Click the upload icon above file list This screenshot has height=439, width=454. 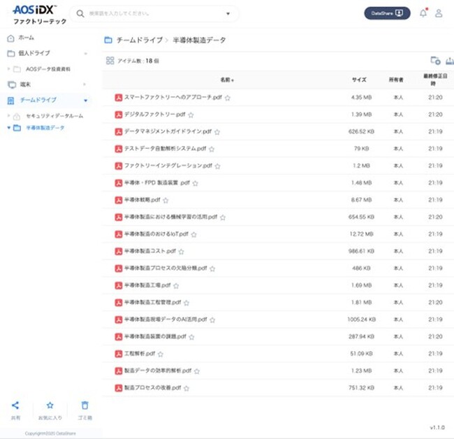click(450, 61)
